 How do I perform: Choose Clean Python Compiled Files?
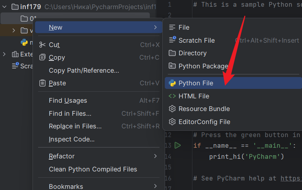pyautogui.click(x=93, y=169)
